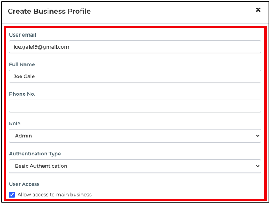Expand the Role dropdown arrow
This screenshot has width=270, height=204.
[x=257, y=136]
